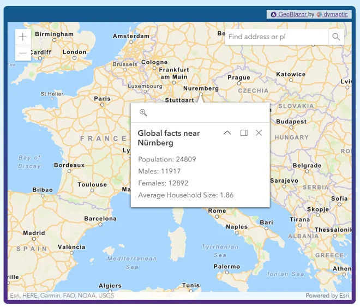Click the Katowice city marker
The width and height of the screenshot is (360, 307).
pos(291,80)
